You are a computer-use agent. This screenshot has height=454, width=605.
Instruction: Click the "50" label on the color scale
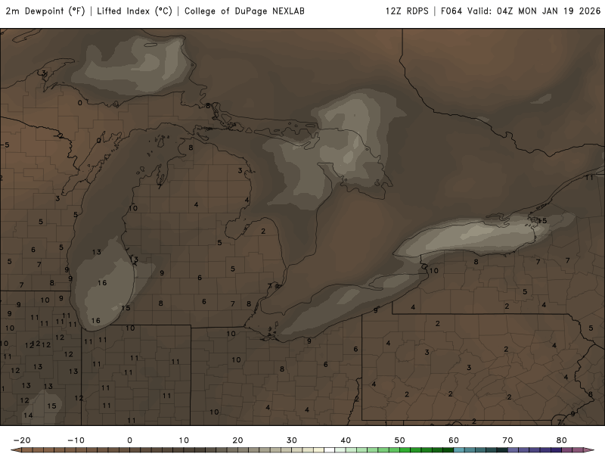click(x=400, y=440)
